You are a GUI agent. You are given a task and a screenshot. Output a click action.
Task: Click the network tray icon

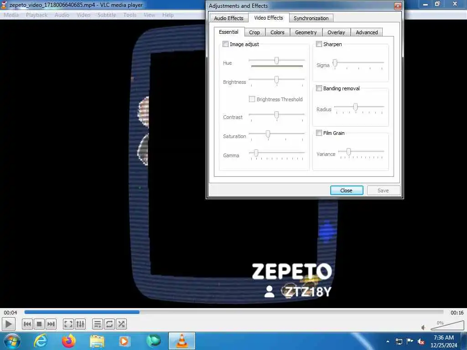click(399, 341)
